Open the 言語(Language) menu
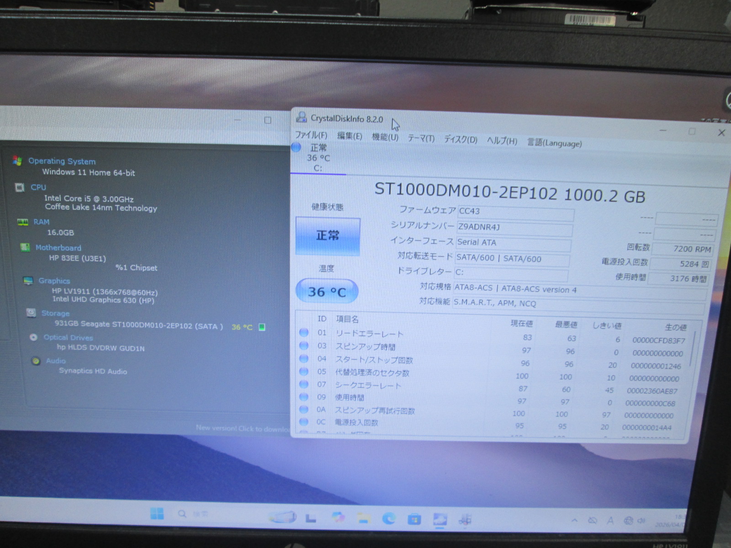 coord(554,143)
